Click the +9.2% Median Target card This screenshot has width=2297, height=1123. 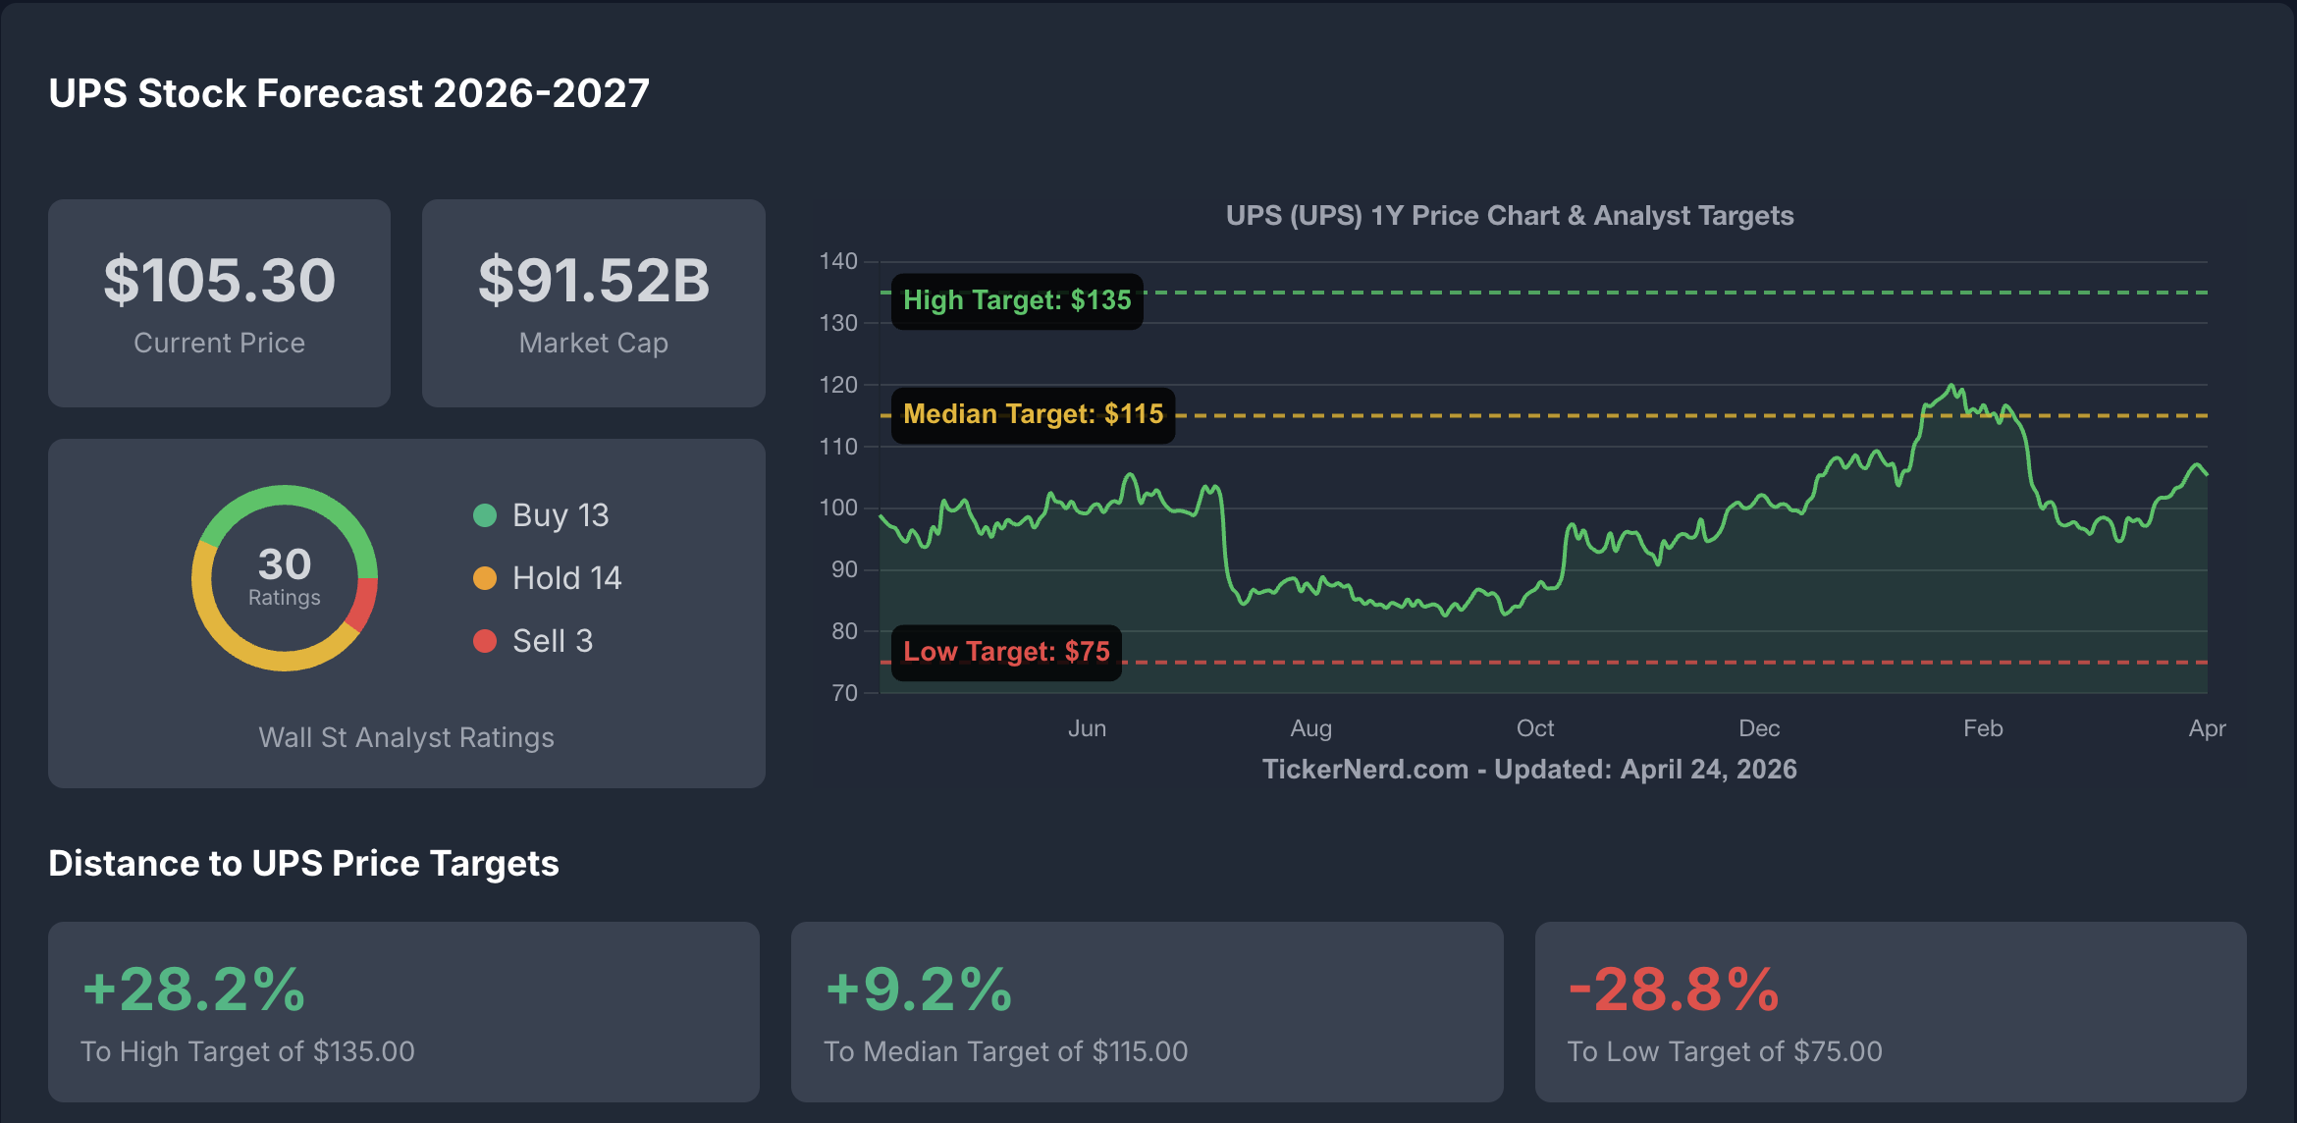pos(1147,1011)
